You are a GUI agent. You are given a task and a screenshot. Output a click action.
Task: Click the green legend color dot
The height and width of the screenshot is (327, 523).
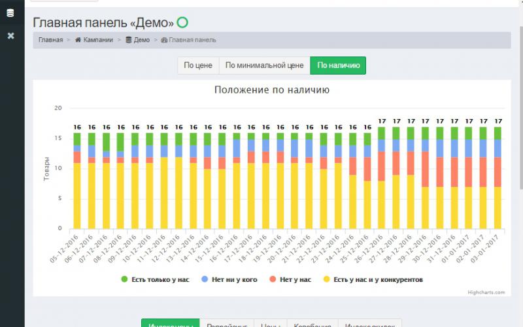coord(124,279)
